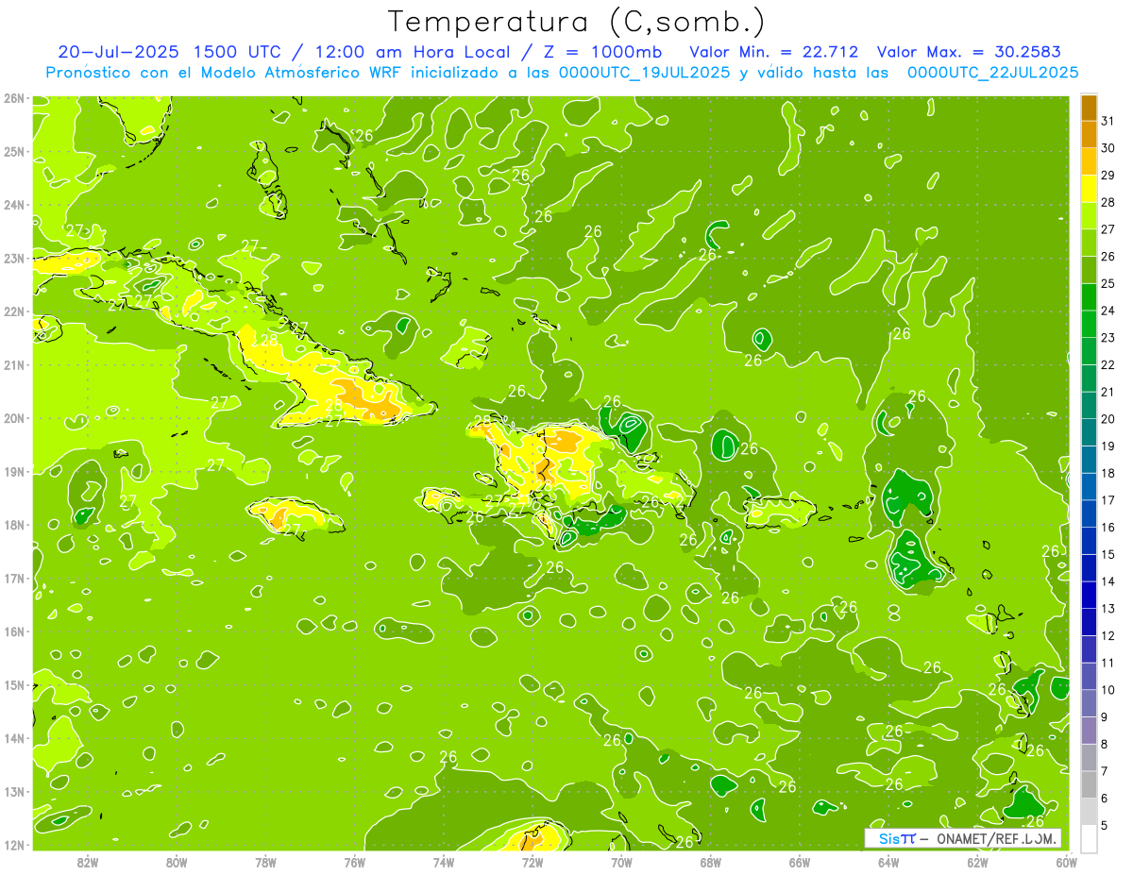1133x875 pixels.
Task: Click the legend value 17
Action: tap(1108, 499)
